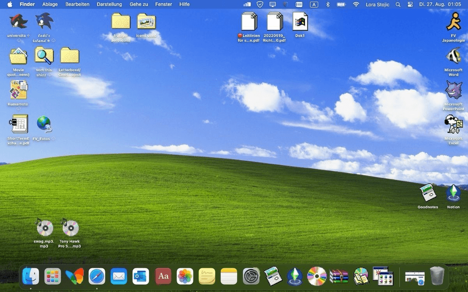Screen dimensions: 468x292
Task: Open Spotlight search in the menu bar
Action: click(x=398, y=5)
